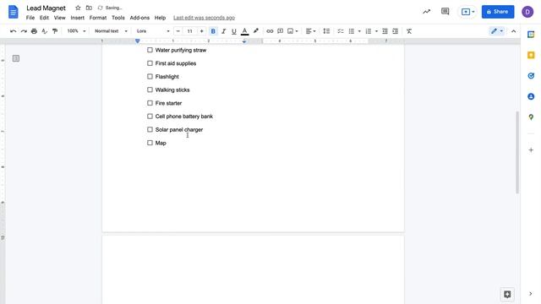Viewport: 541px width, 304px height.
Task: Toggle Bold formatting
Action: [213, 31]
